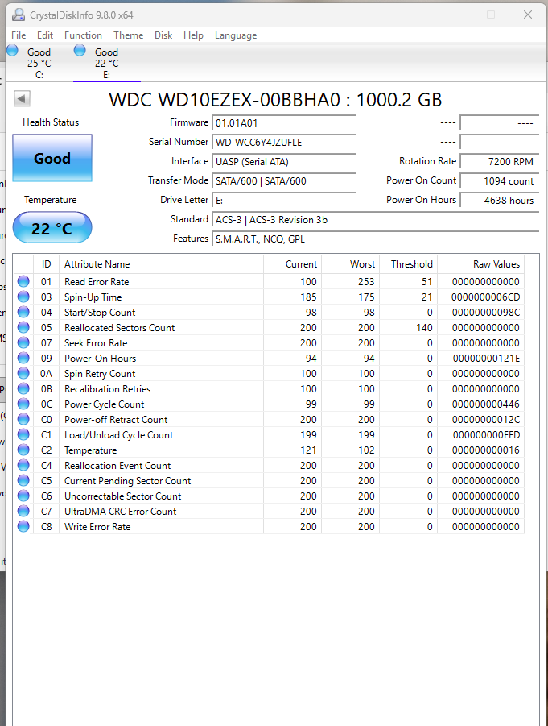Viewport: 548px width, 726px height.
Task: Minimize the CrystalDiskInfo window
Action: [x=455, y=15]
